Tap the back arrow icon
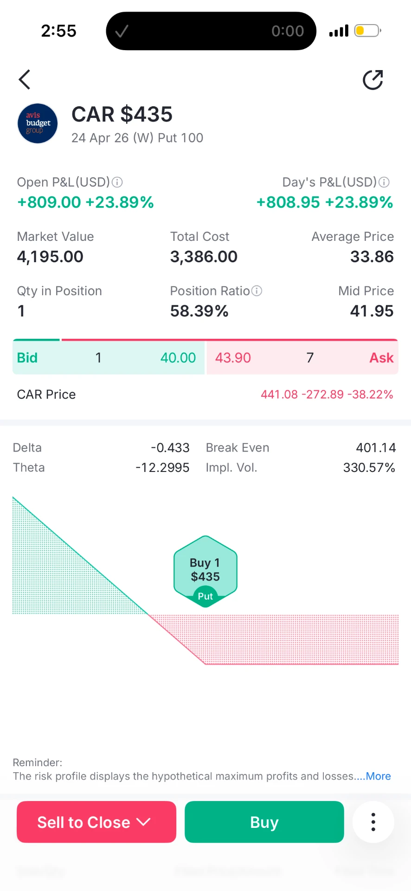The width and height of the screenshot is (411, 891). [25, 79]
